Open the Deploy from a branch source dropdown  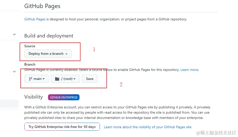coord(48,54)
